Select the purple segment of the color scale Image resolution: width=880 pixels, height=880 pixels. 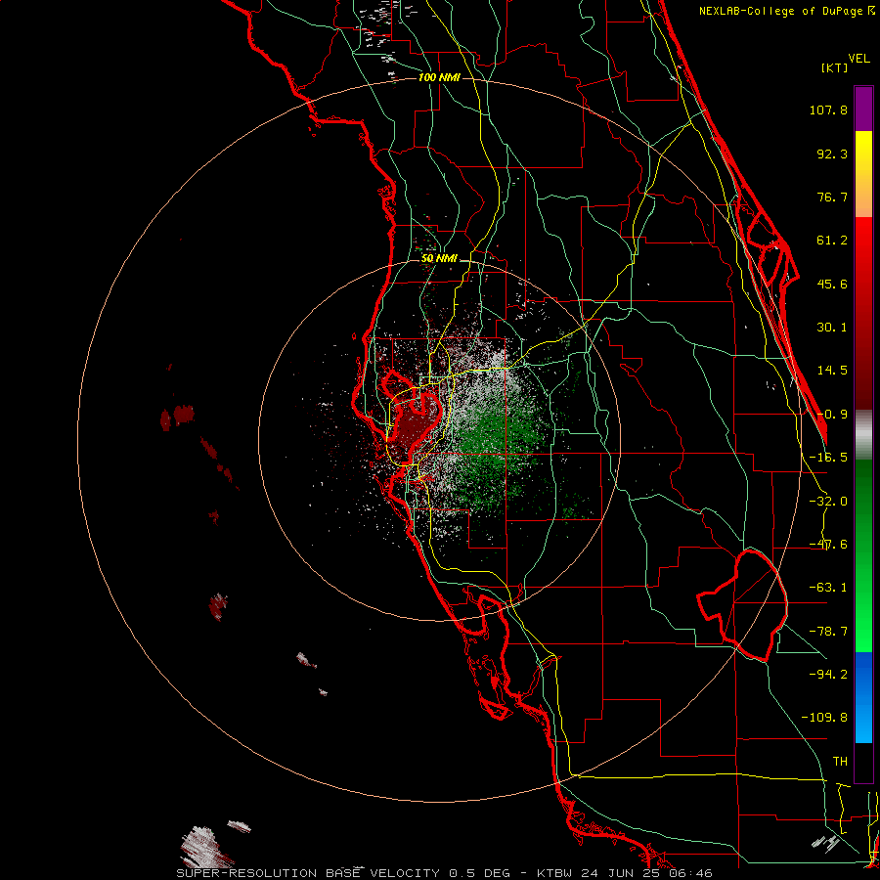tap(863, 109)
